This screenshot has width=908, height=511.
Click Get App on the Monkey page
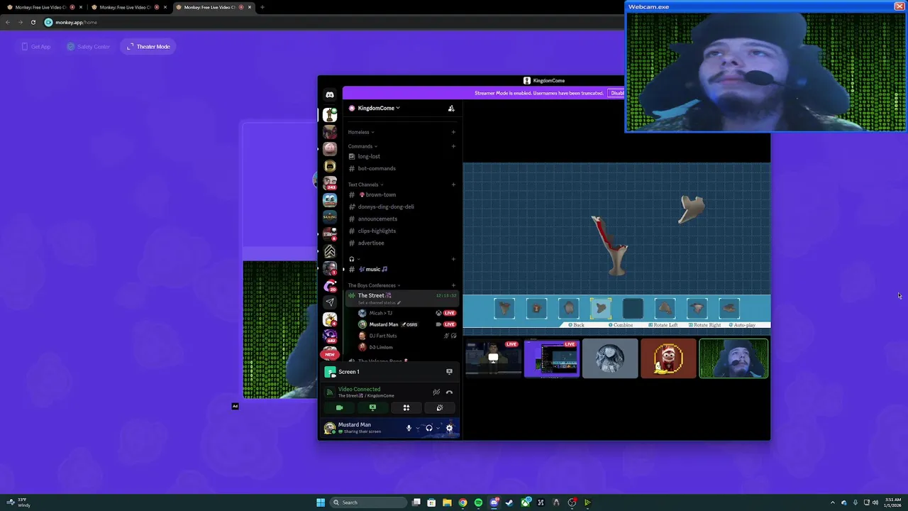tap(36, 47)
